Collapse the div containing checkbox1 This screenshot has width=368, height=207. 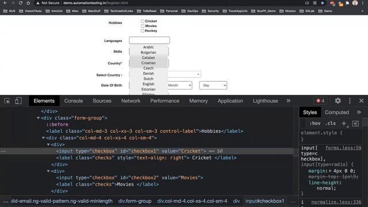click(48, 144)
